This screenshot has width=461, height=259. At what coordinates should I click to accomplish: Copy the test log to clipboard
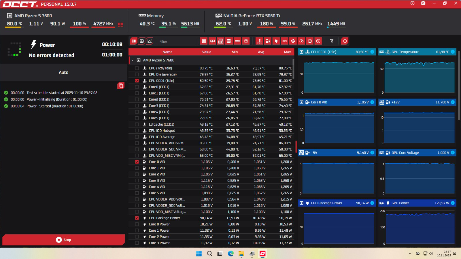(121, 86)
